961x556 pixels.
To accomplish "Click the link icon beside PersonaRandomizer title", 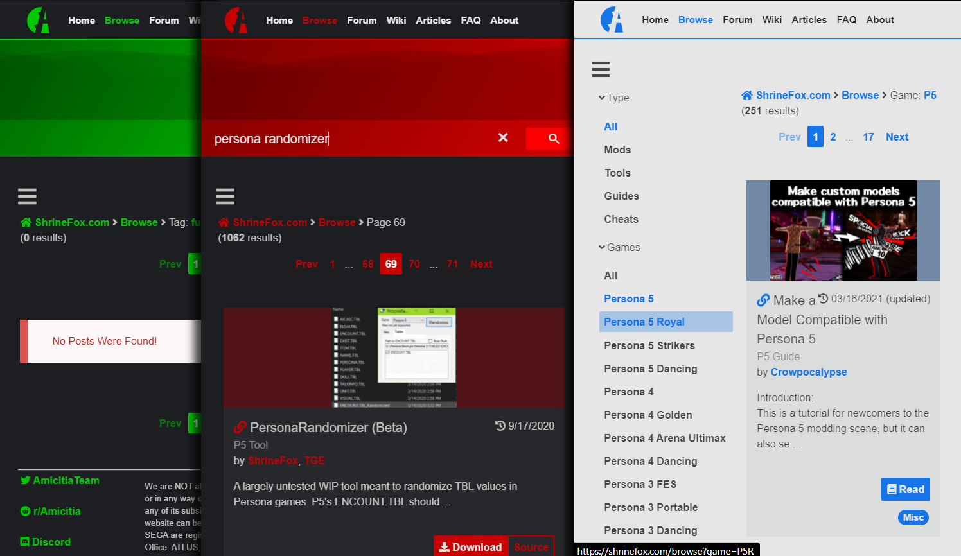I will click(x=240, y=428).
